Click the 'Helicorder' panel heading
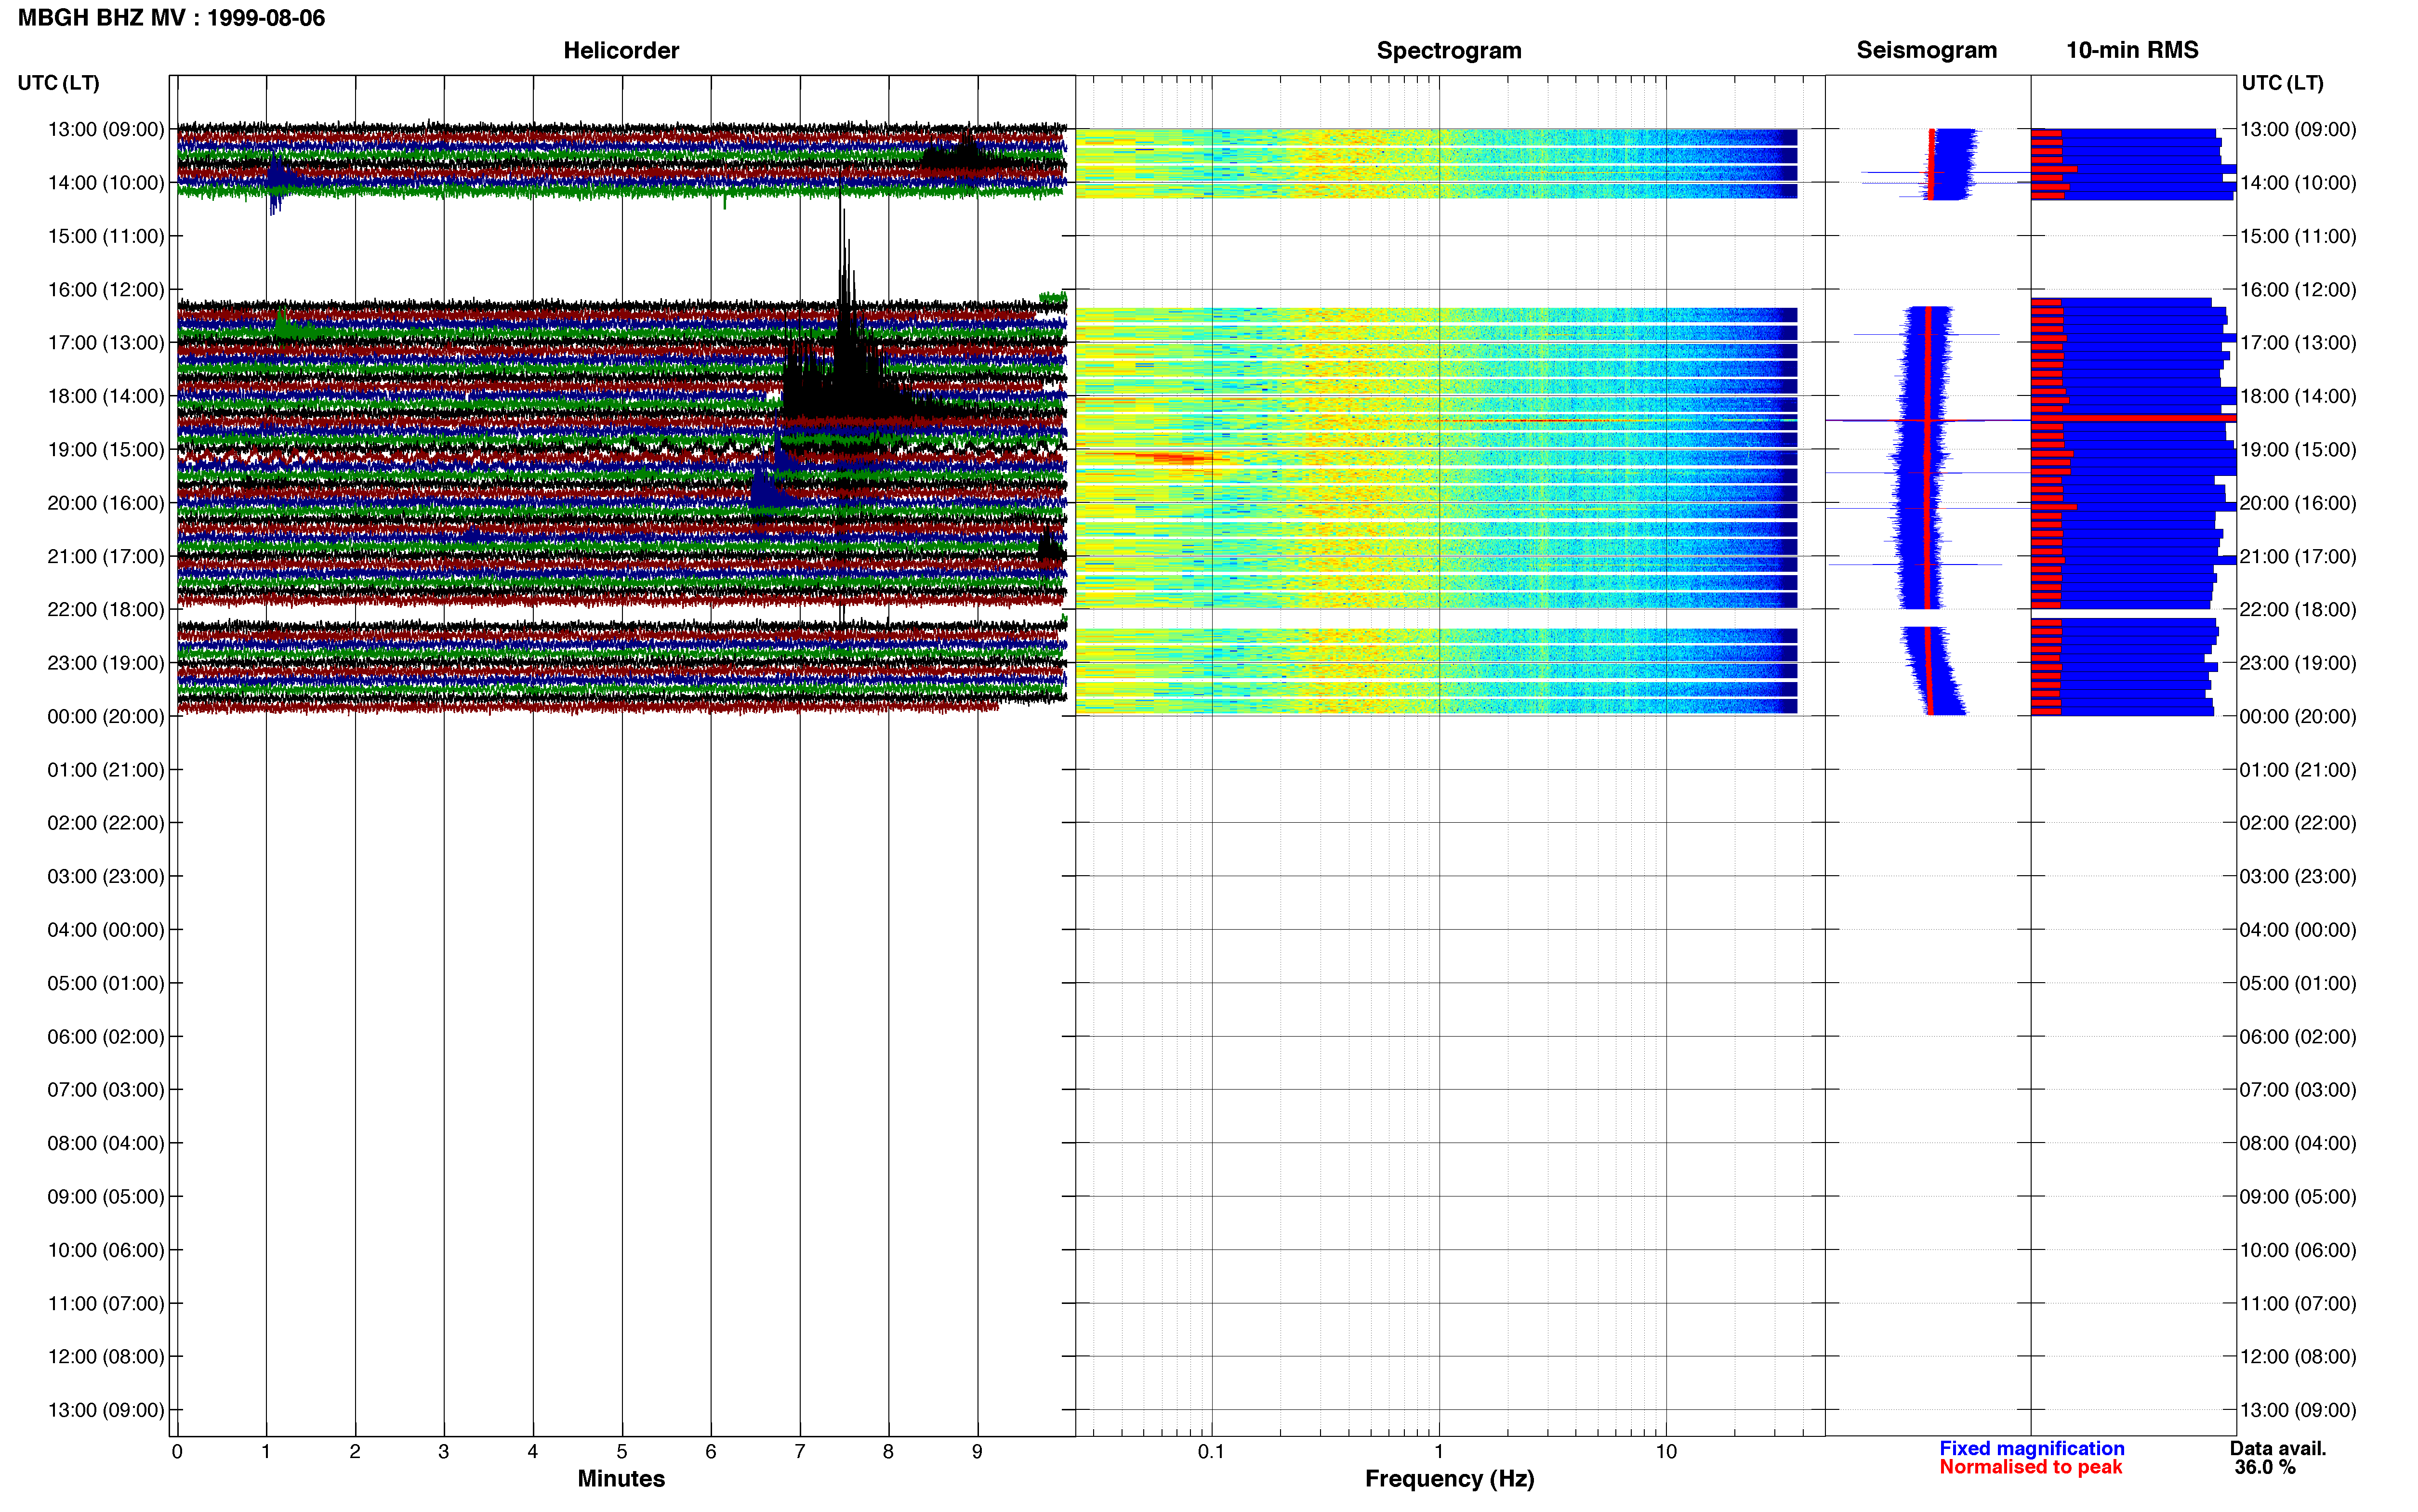This screenshot has height=1512, width=2418. [621, 50]
